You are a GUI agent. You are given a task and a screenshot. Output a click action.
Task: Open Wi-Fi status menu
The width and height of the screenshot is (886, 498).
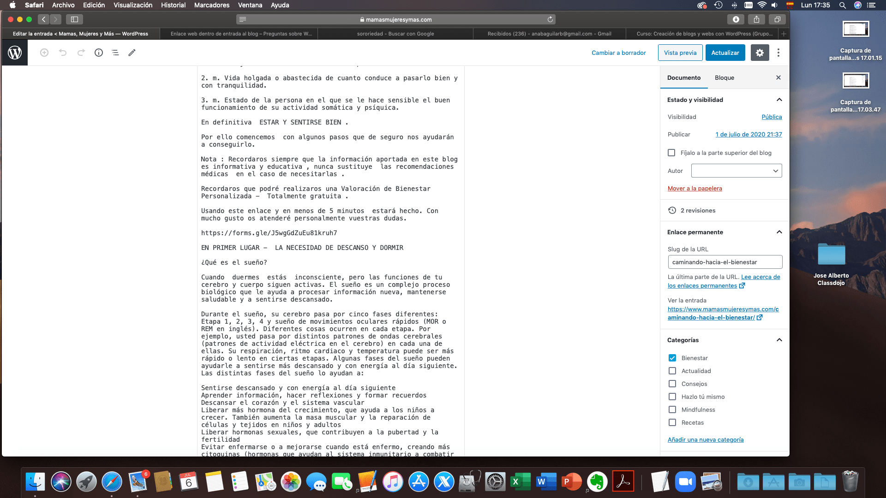[762, 5]
